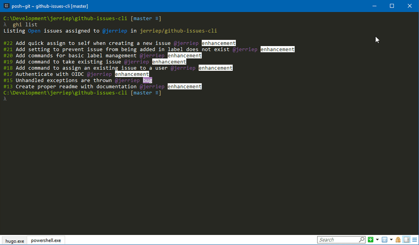Click 'Create proper readme with documentation' title
This screenshot has width=419, height=245.
pos(76,87)
